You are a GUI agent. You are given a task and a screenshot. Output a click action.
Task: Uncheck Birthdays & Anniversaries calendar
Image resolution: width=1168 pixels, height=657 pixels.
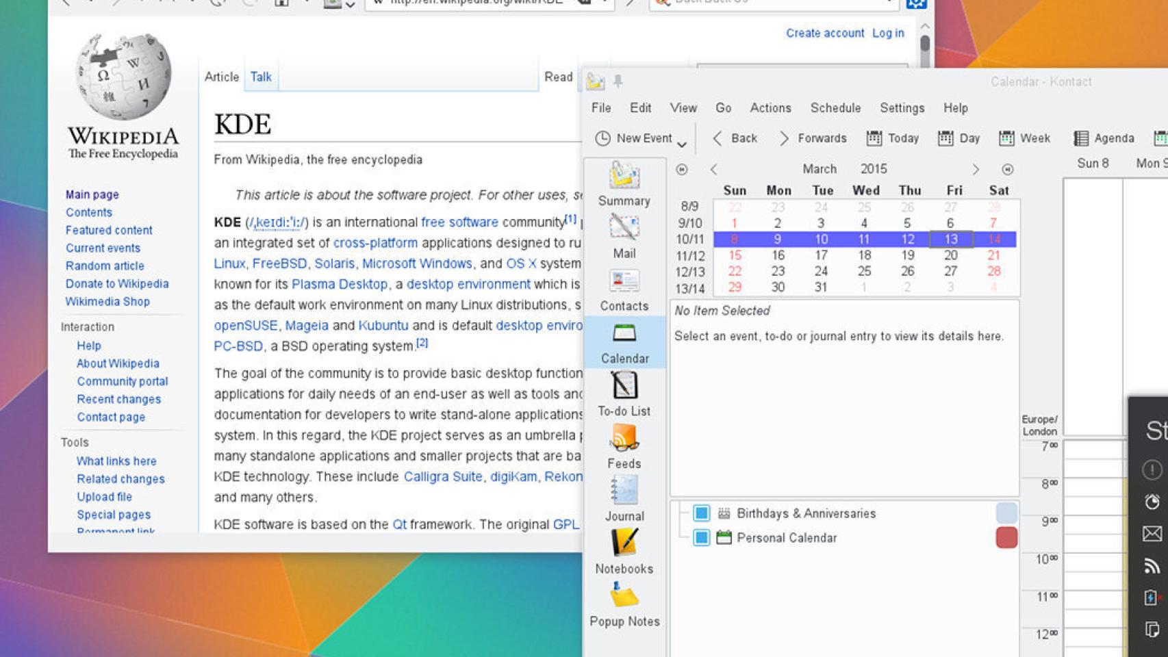click(x=701, y=513)
